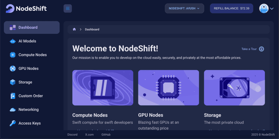279x139 pixels.
Task: Open the GitHub footer link
Action: click(106, 135)
